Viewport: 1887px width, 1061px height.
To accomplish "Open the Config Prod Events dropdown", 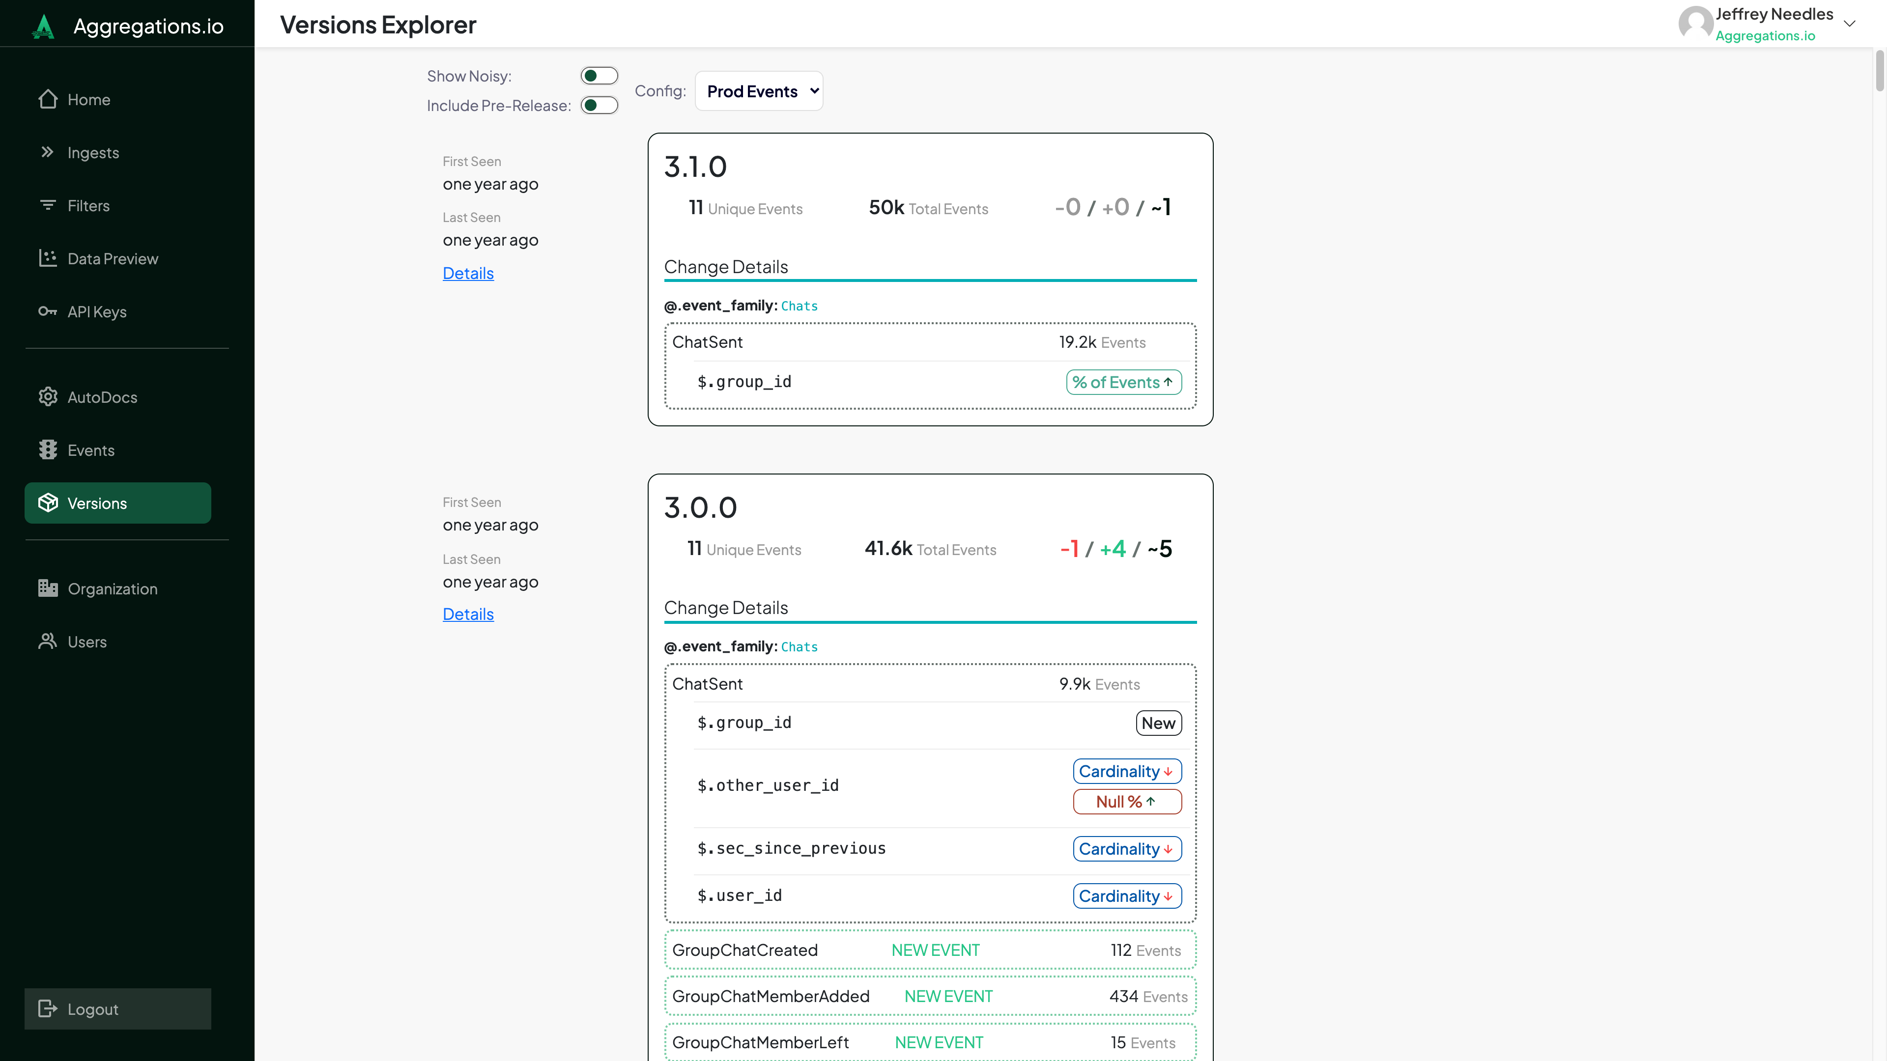I will tap(759, 91).
